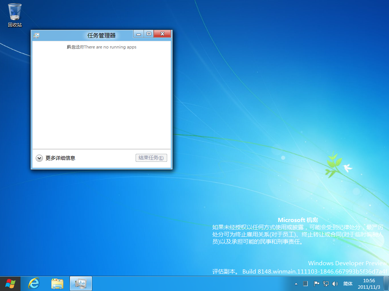Click Task Manager title bar app icon
Viewport: 389px width, 291px height.
coord(36,36)
